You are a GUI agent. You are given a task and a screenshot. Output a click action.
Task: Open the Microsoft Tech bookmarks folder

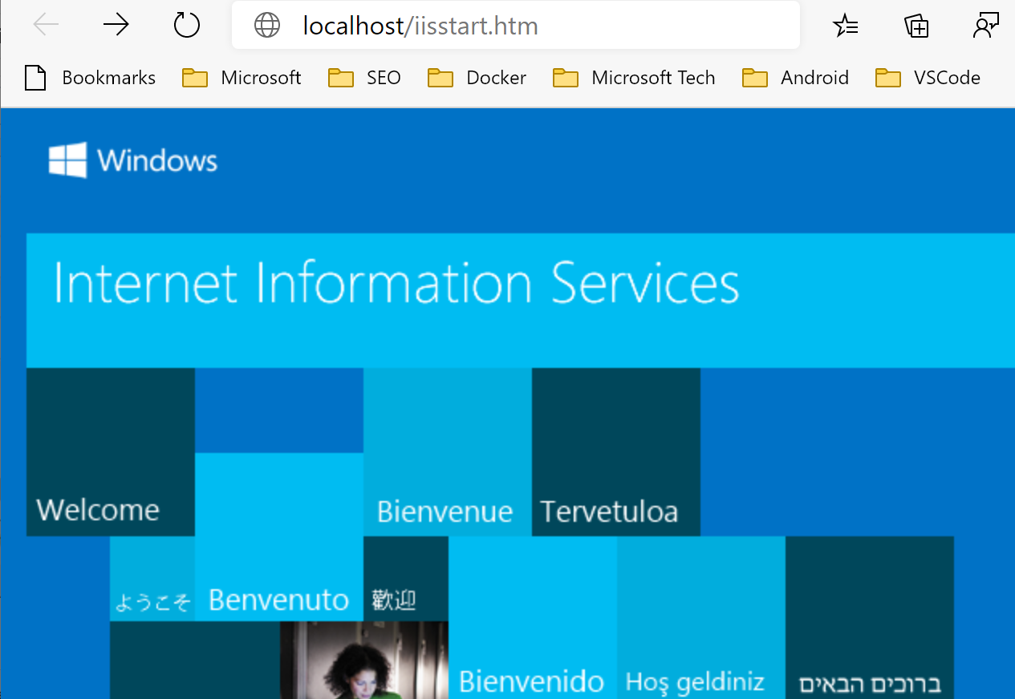[633, 78]
